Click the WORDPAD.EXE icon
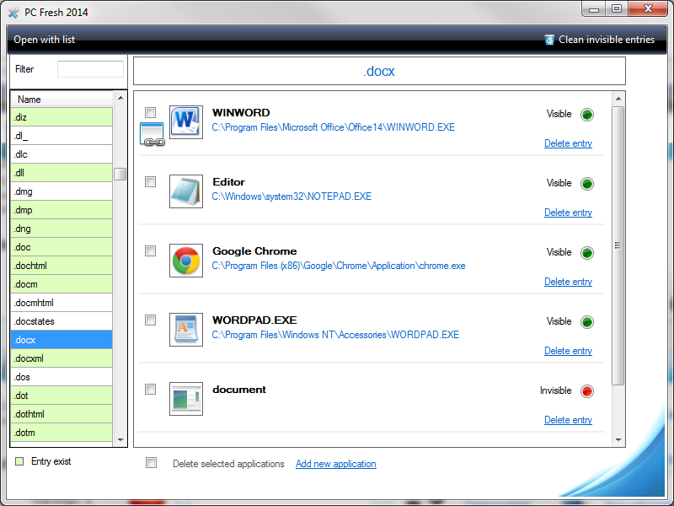The image size is (674, 506). (185, 330)
